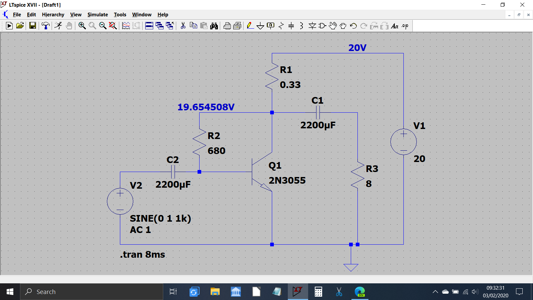Open the Simulate menu
Screen dimensions: 533x300
tap(98, 15)
